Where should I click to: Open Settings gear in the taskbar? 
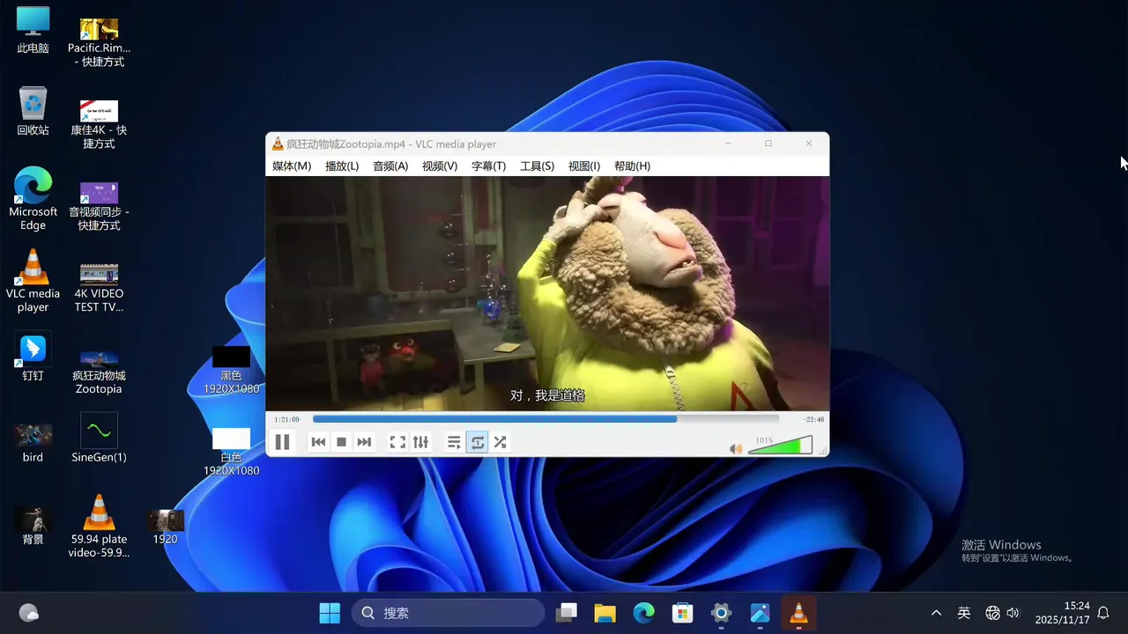click(721, 613)
